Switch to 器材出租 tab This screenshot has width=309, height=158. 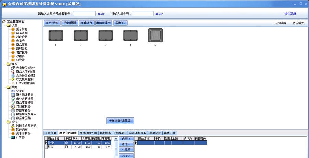[x=106, y=133]
